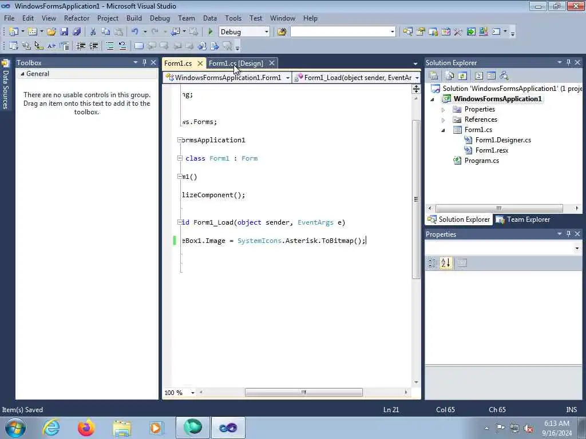586x439 pixels.
Task: Switch Properties panel to Categorized view
Action: (432, 263)
